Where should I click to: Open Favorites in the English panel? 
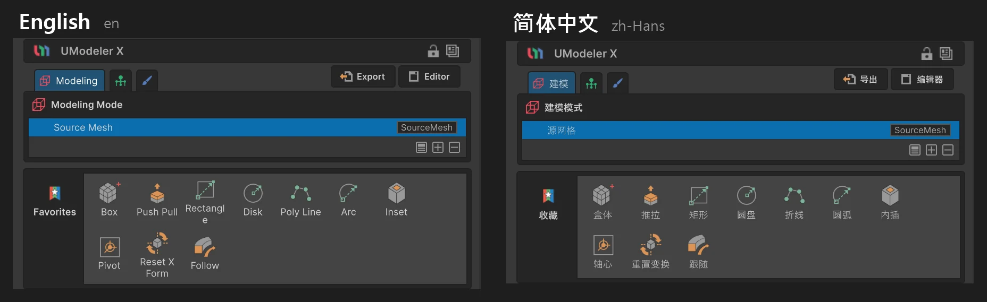tap(55, 201)
